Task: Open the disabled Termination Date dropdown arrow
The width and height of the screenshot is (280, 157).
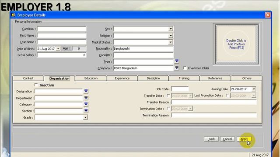Action: (x=190, y=109)
